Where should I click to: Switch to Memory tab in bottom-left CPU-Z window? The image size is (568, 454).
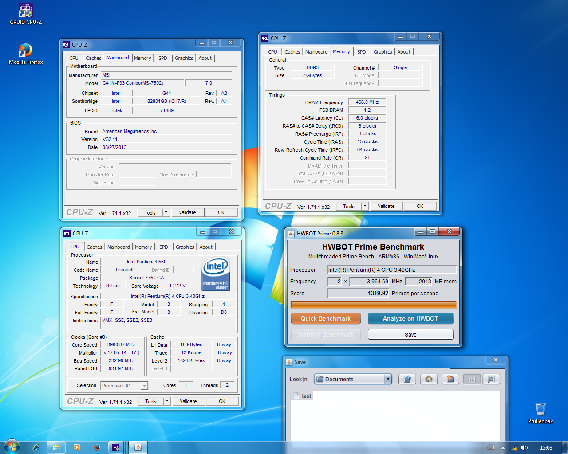[143, 247]
